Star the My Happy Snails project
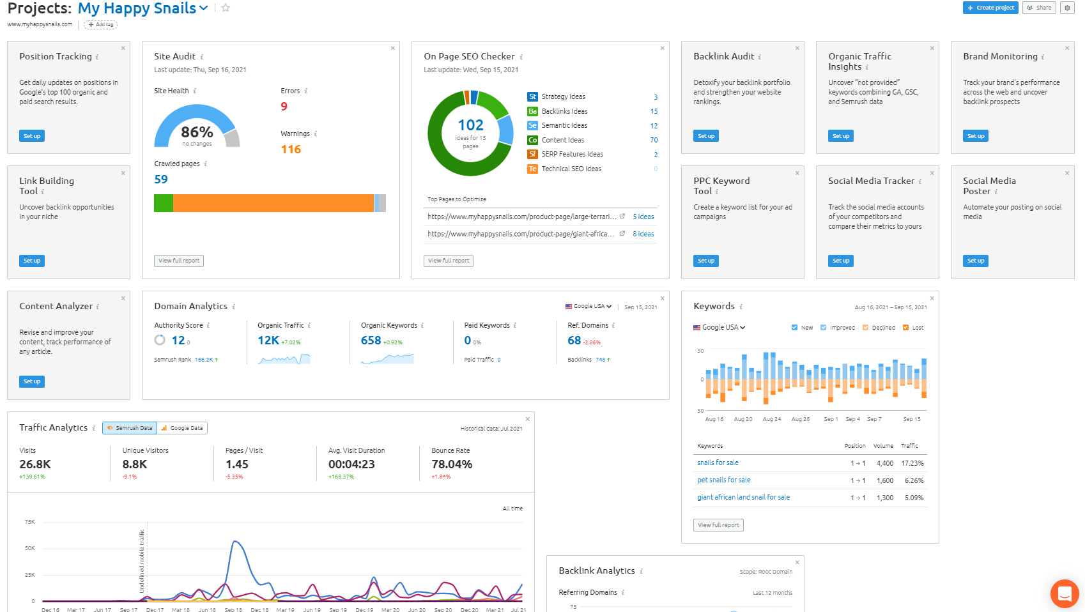This screenshot has height=612, width=1085. [226, 8]
